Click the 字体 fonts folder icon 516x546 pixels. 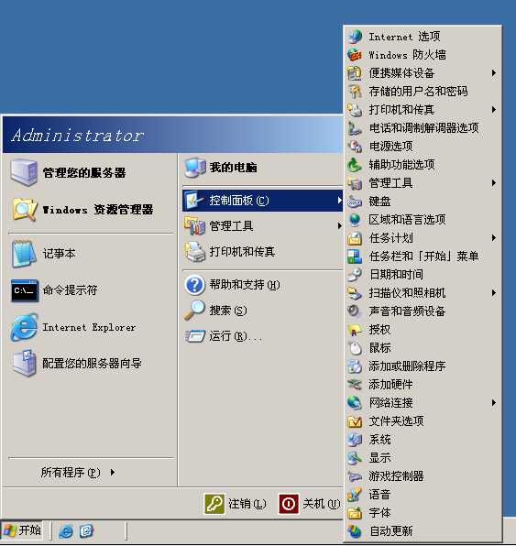(355, 513)
